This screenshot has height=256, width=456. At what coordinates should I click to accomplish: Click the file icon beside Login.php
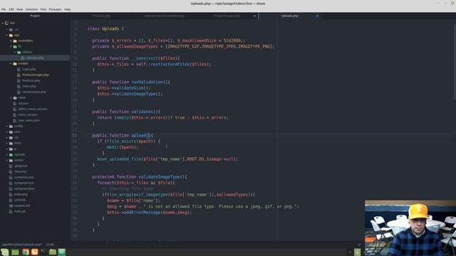point(19,70)
